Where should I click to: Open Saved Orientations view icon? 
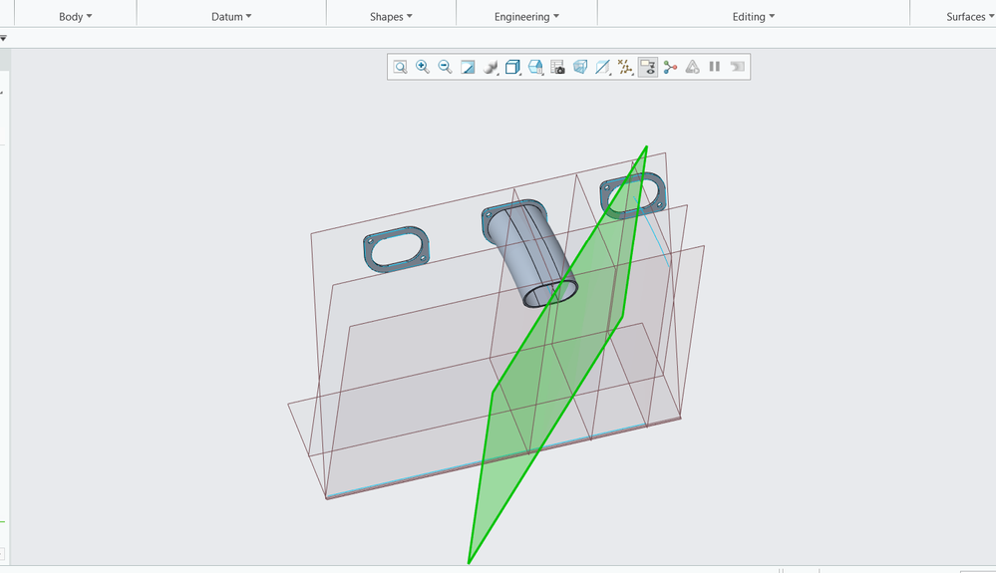point(535,67)
